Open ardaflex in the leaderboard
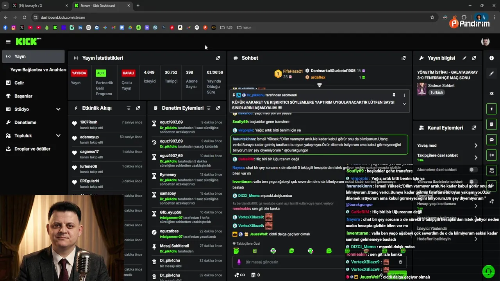This screenshot has width=500, height=281. [318, 77]
